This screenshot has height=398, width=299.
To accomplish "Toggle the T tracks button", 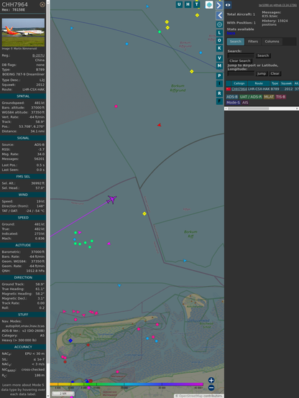I will pos(196,4).
